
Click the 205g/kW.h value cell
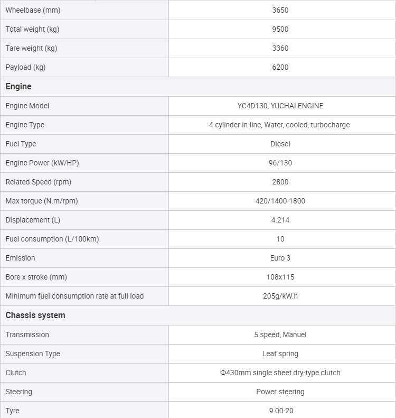pyautogui.click(x=280, y=296)
